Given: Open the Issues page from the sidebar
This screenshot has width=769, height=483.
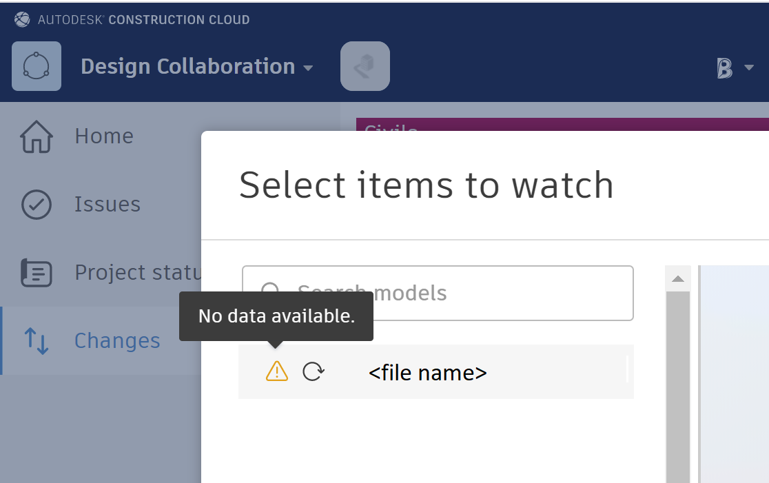Looking at the screenshot, I should click(107, 204).
